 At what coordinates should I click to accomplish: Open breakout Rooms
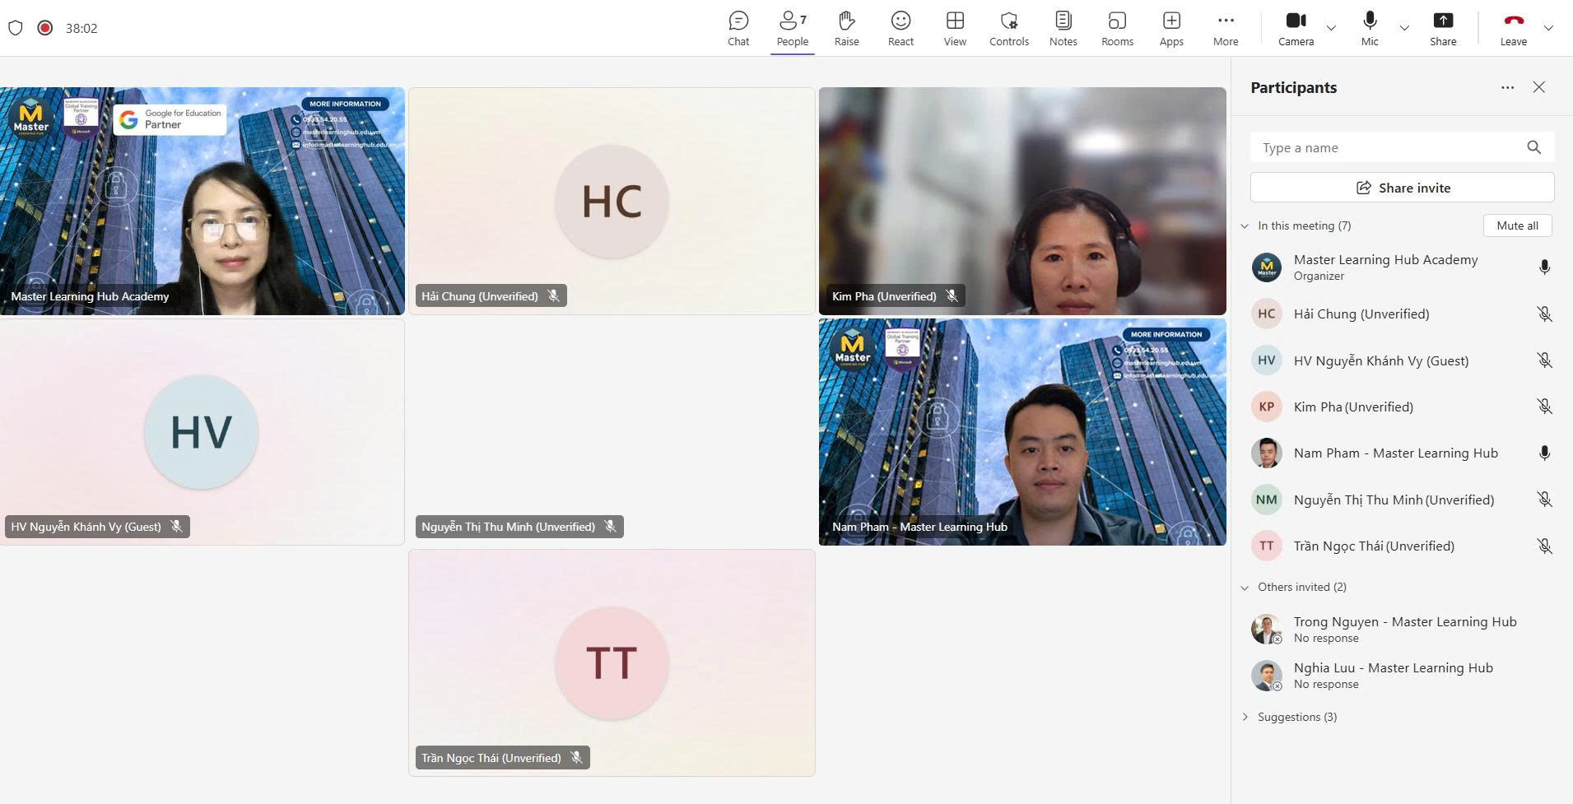click(1117, 28)
